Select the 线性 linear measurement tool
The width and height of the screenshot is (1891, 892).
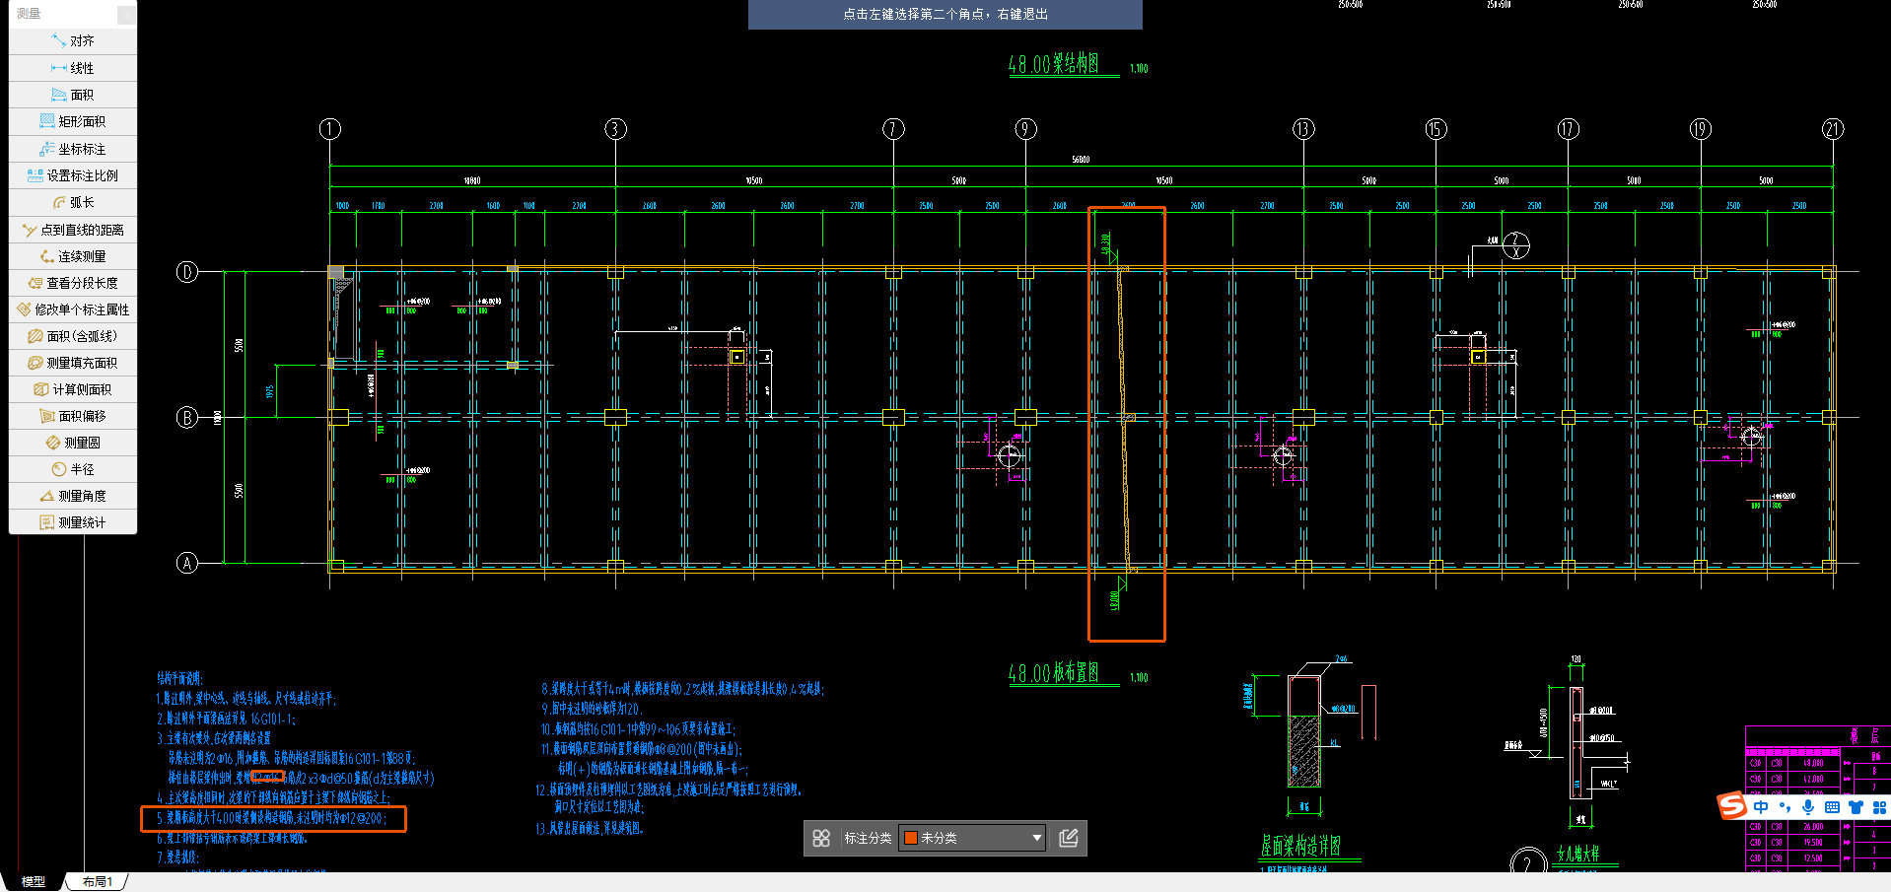point(73,68)
